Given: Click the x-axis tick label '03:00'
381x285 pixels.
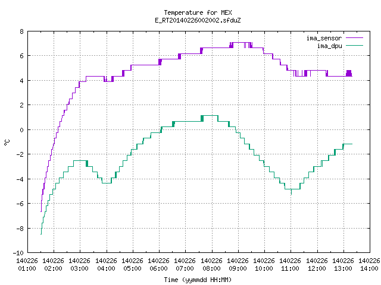Looking at the screenshot, I should pyautogui.click(x=79, y=268).
